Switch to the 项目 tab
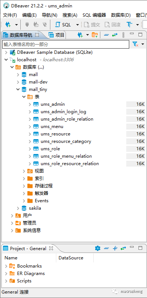Image resolution: width=147 pixels, height=298 pixels. [x=57, y=35]
